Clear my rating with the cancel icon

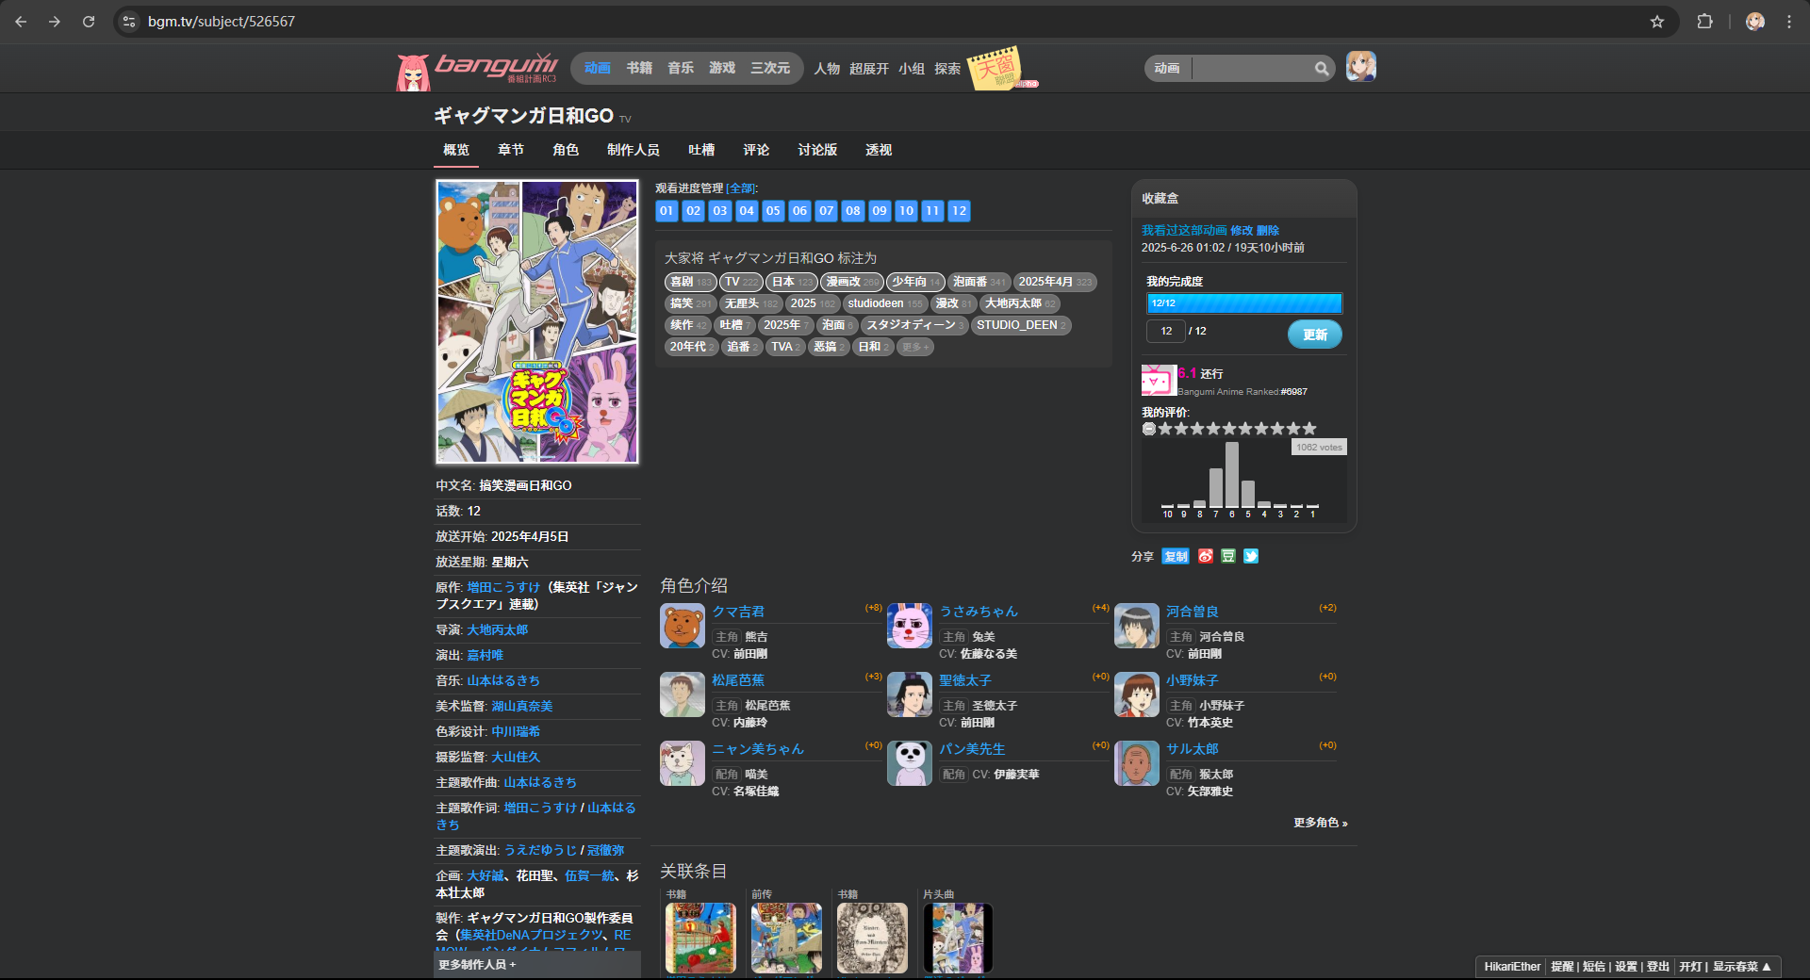[x=1148, y=429]
